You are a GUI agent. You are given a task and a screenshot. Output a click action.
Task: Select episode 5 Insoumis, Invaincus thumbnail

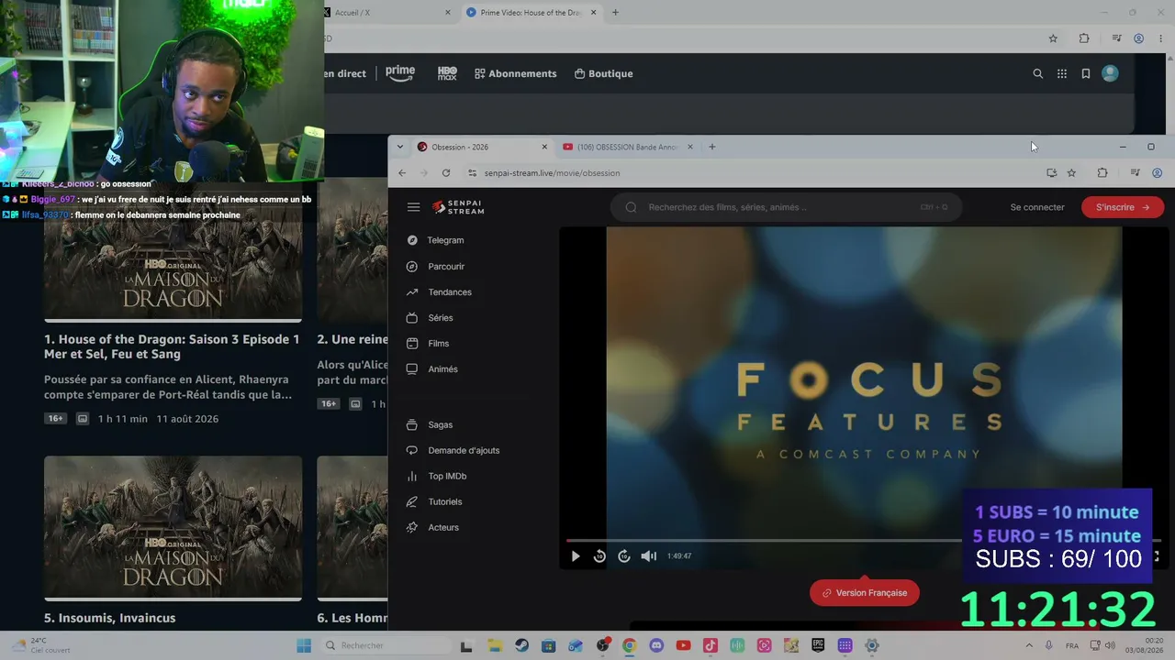[x=173, y=528]
